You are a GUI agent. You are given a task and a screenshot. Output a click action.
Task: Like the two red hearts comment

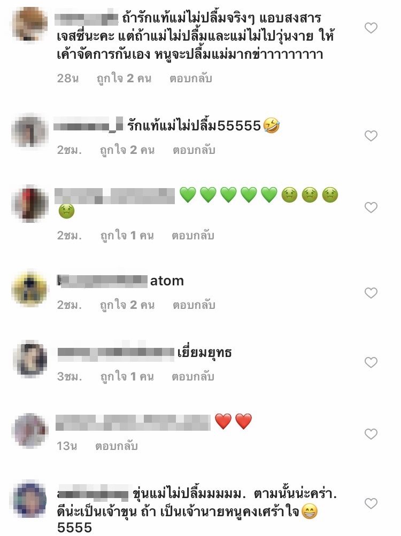tap(371, 434)
